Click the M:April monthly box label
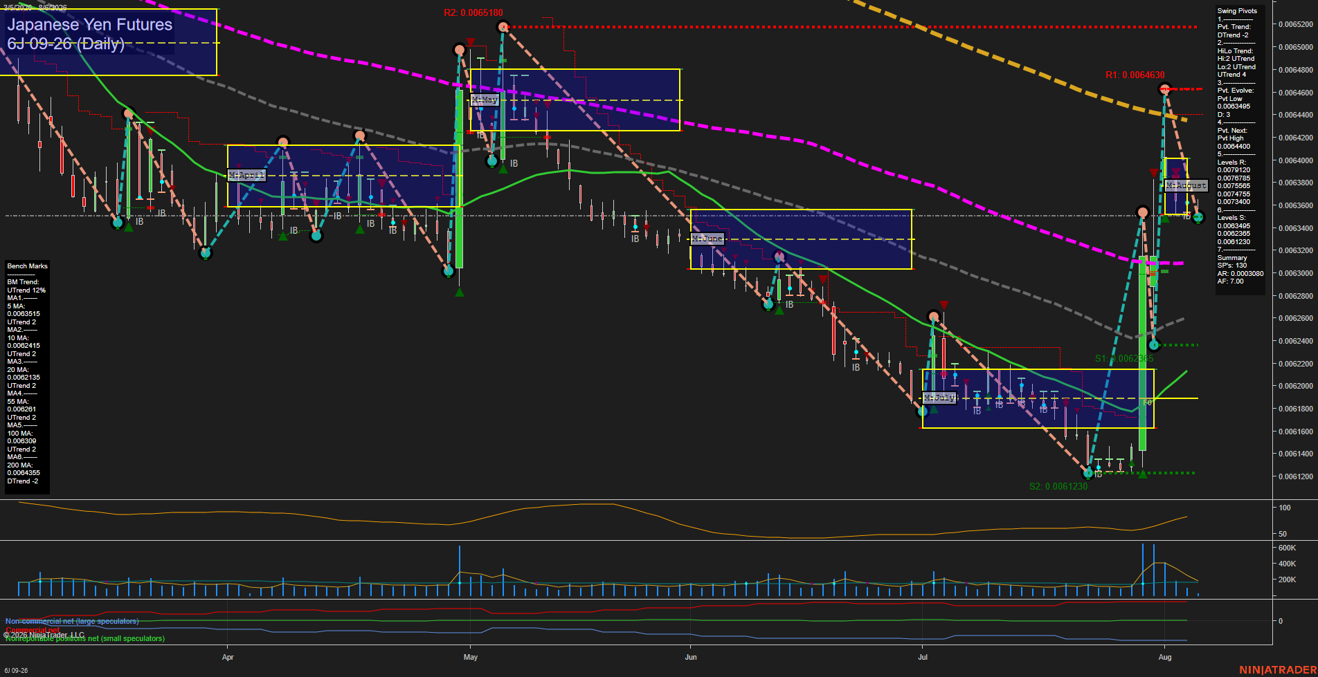 tap(246, 176)
